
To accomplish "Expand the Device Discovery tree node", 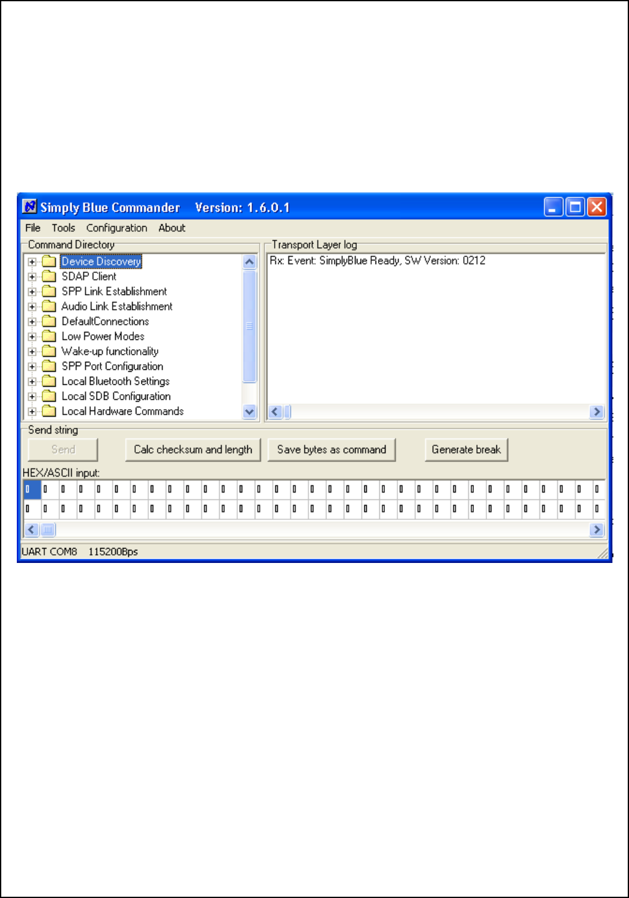I will coord(32,262).
